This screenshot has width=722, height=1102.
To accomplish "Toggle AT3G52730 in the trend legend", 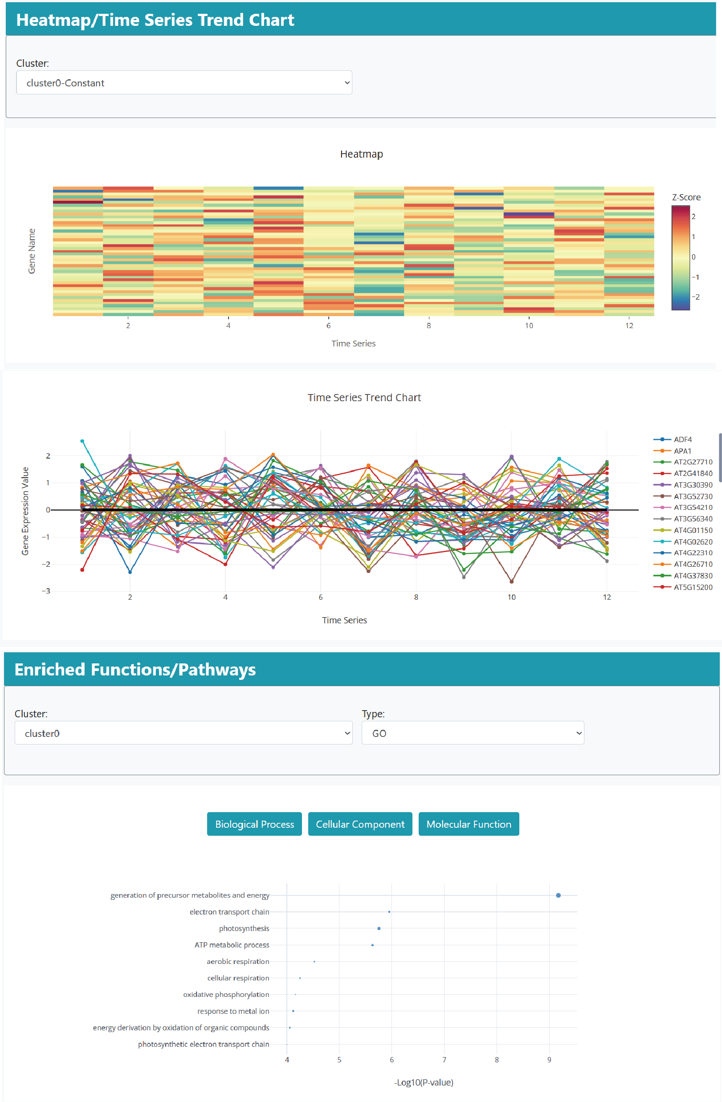I will tap(692, 496).
